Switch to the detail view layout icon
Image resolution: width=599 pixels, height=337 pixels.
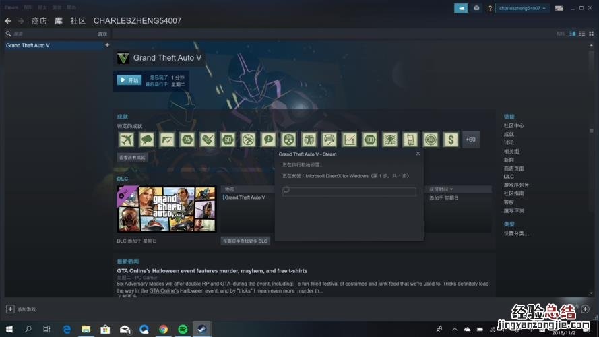click(572, 34)
